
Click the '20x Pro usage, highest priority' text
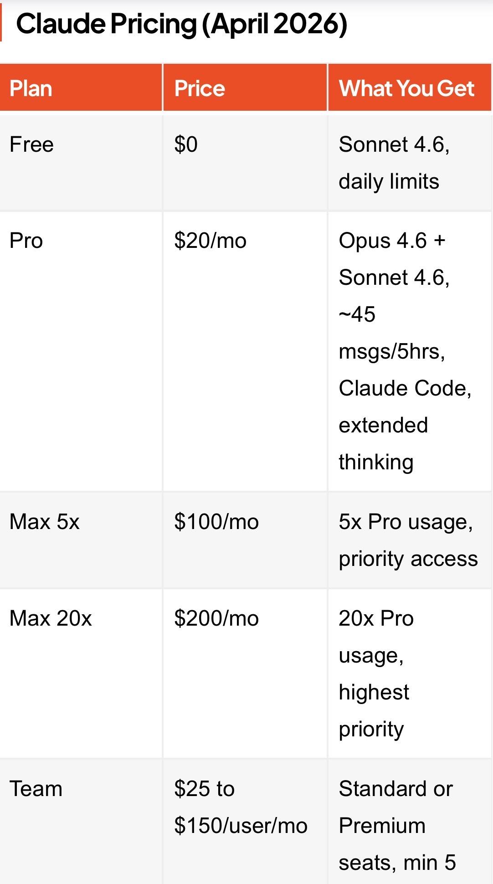[376, 673]
